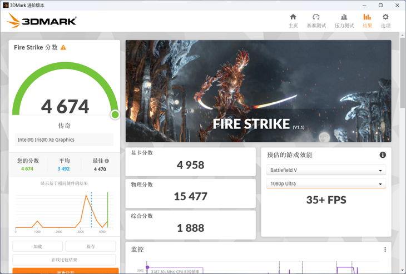
Task: Click the vertical scrollbar thumb
Action: 402,72
